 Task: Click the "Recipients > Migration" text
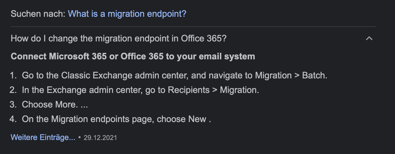point(213,90)
